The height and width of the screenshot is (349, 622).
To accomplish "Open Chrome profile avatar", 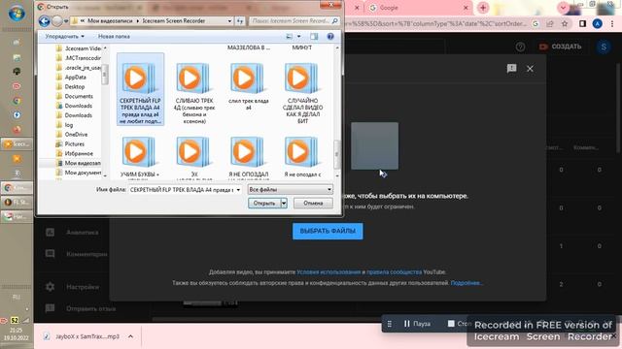I will [x=597, y=23].
